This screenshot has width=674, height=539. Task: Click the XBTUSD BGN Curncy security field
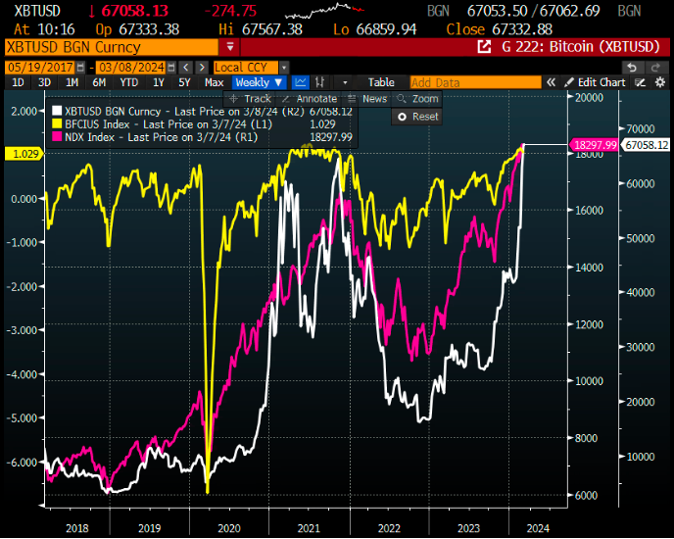[x=112, y=46]
